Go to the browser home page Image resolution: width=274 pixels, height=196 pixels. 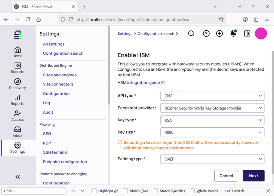[x=38, y=20]
